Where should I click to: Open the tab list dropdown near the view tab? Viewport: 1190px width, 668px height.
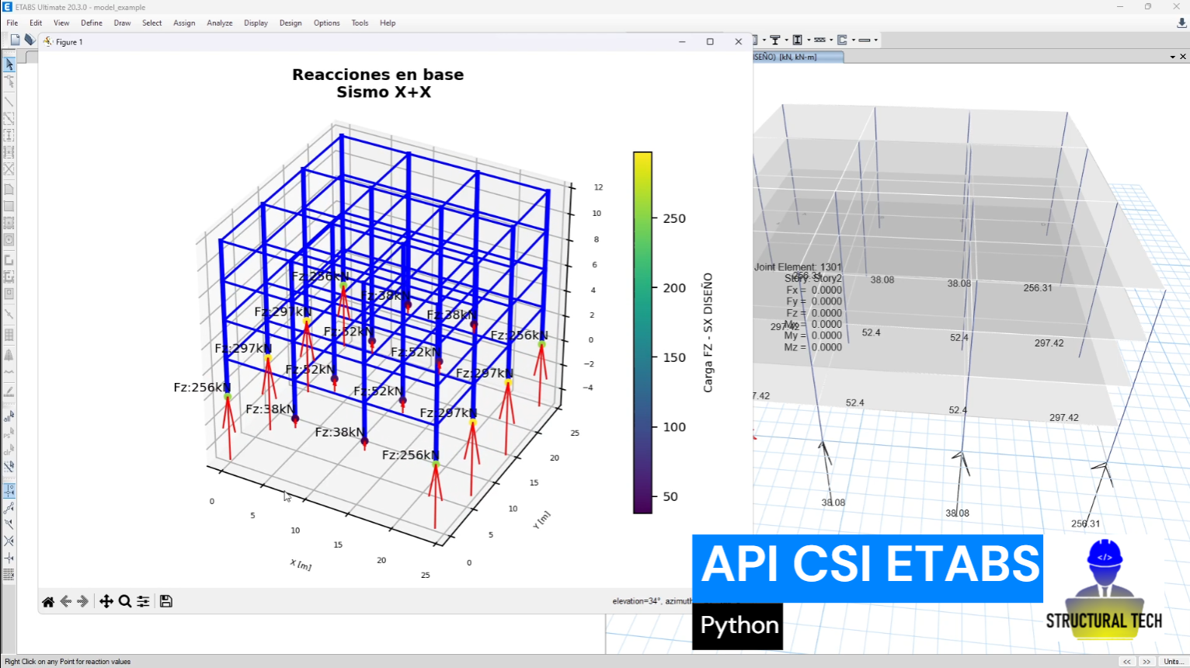(x=1174, y=56)
